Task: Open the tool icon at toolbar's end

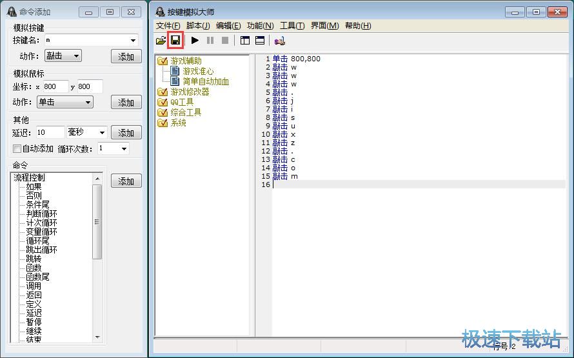Action: coord(280,41)
